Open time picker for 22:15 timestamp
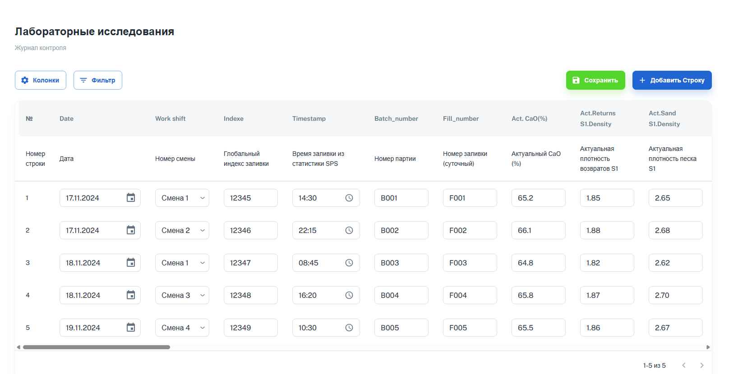Image resolution: width=729 pixels, height=374 pixels. pyautogui.click(x=349, y=230)
